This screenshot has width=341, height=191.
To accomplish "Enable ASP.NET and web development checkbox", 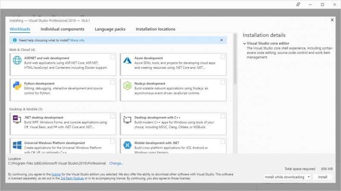I will pos(113,57).
